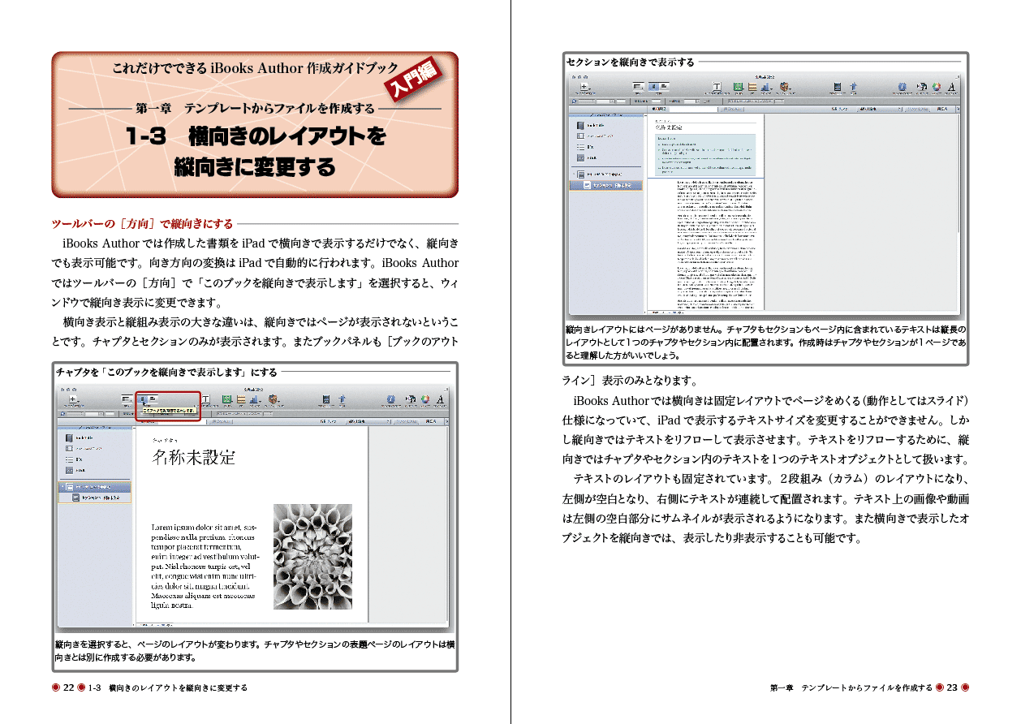Click the Table icon in the section screenshot
This screenshot has height=724, width=1021.
coord(752,86)
